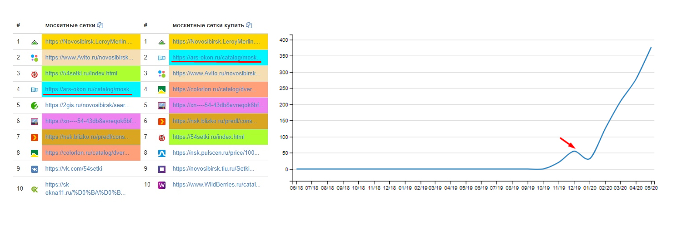This screenshot has width=682, height=236.
Task: Open the nsk.pulscen.ru/price link
Action: pos(216,153)
